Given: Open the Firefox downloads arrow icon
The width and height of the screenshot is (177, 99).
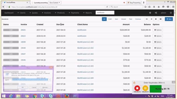Looking at the screenshot, I should coord(154,7).
